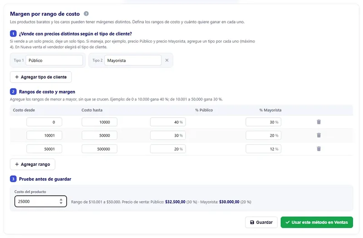Click the Margen por rango de costo title
The width and height of the screenshot is (363, 238).
point(44,14)
